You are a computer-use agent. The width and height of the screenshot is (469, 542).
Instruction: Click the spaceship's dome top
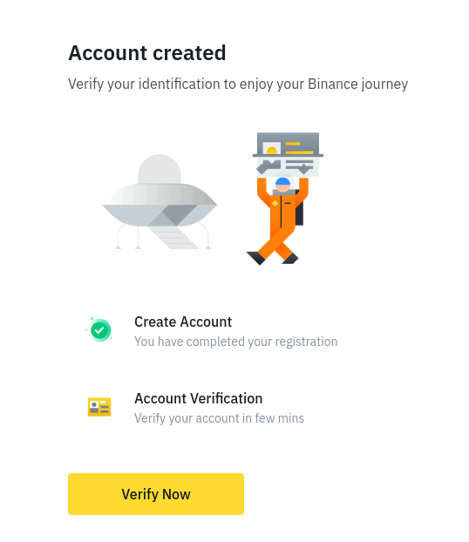(x=160, y=169)
